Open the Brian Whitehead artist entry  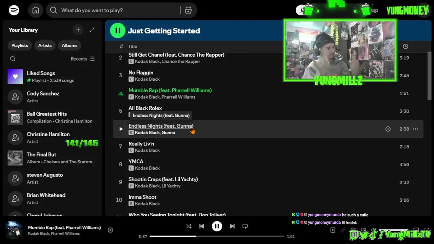(x=53, y=199)
